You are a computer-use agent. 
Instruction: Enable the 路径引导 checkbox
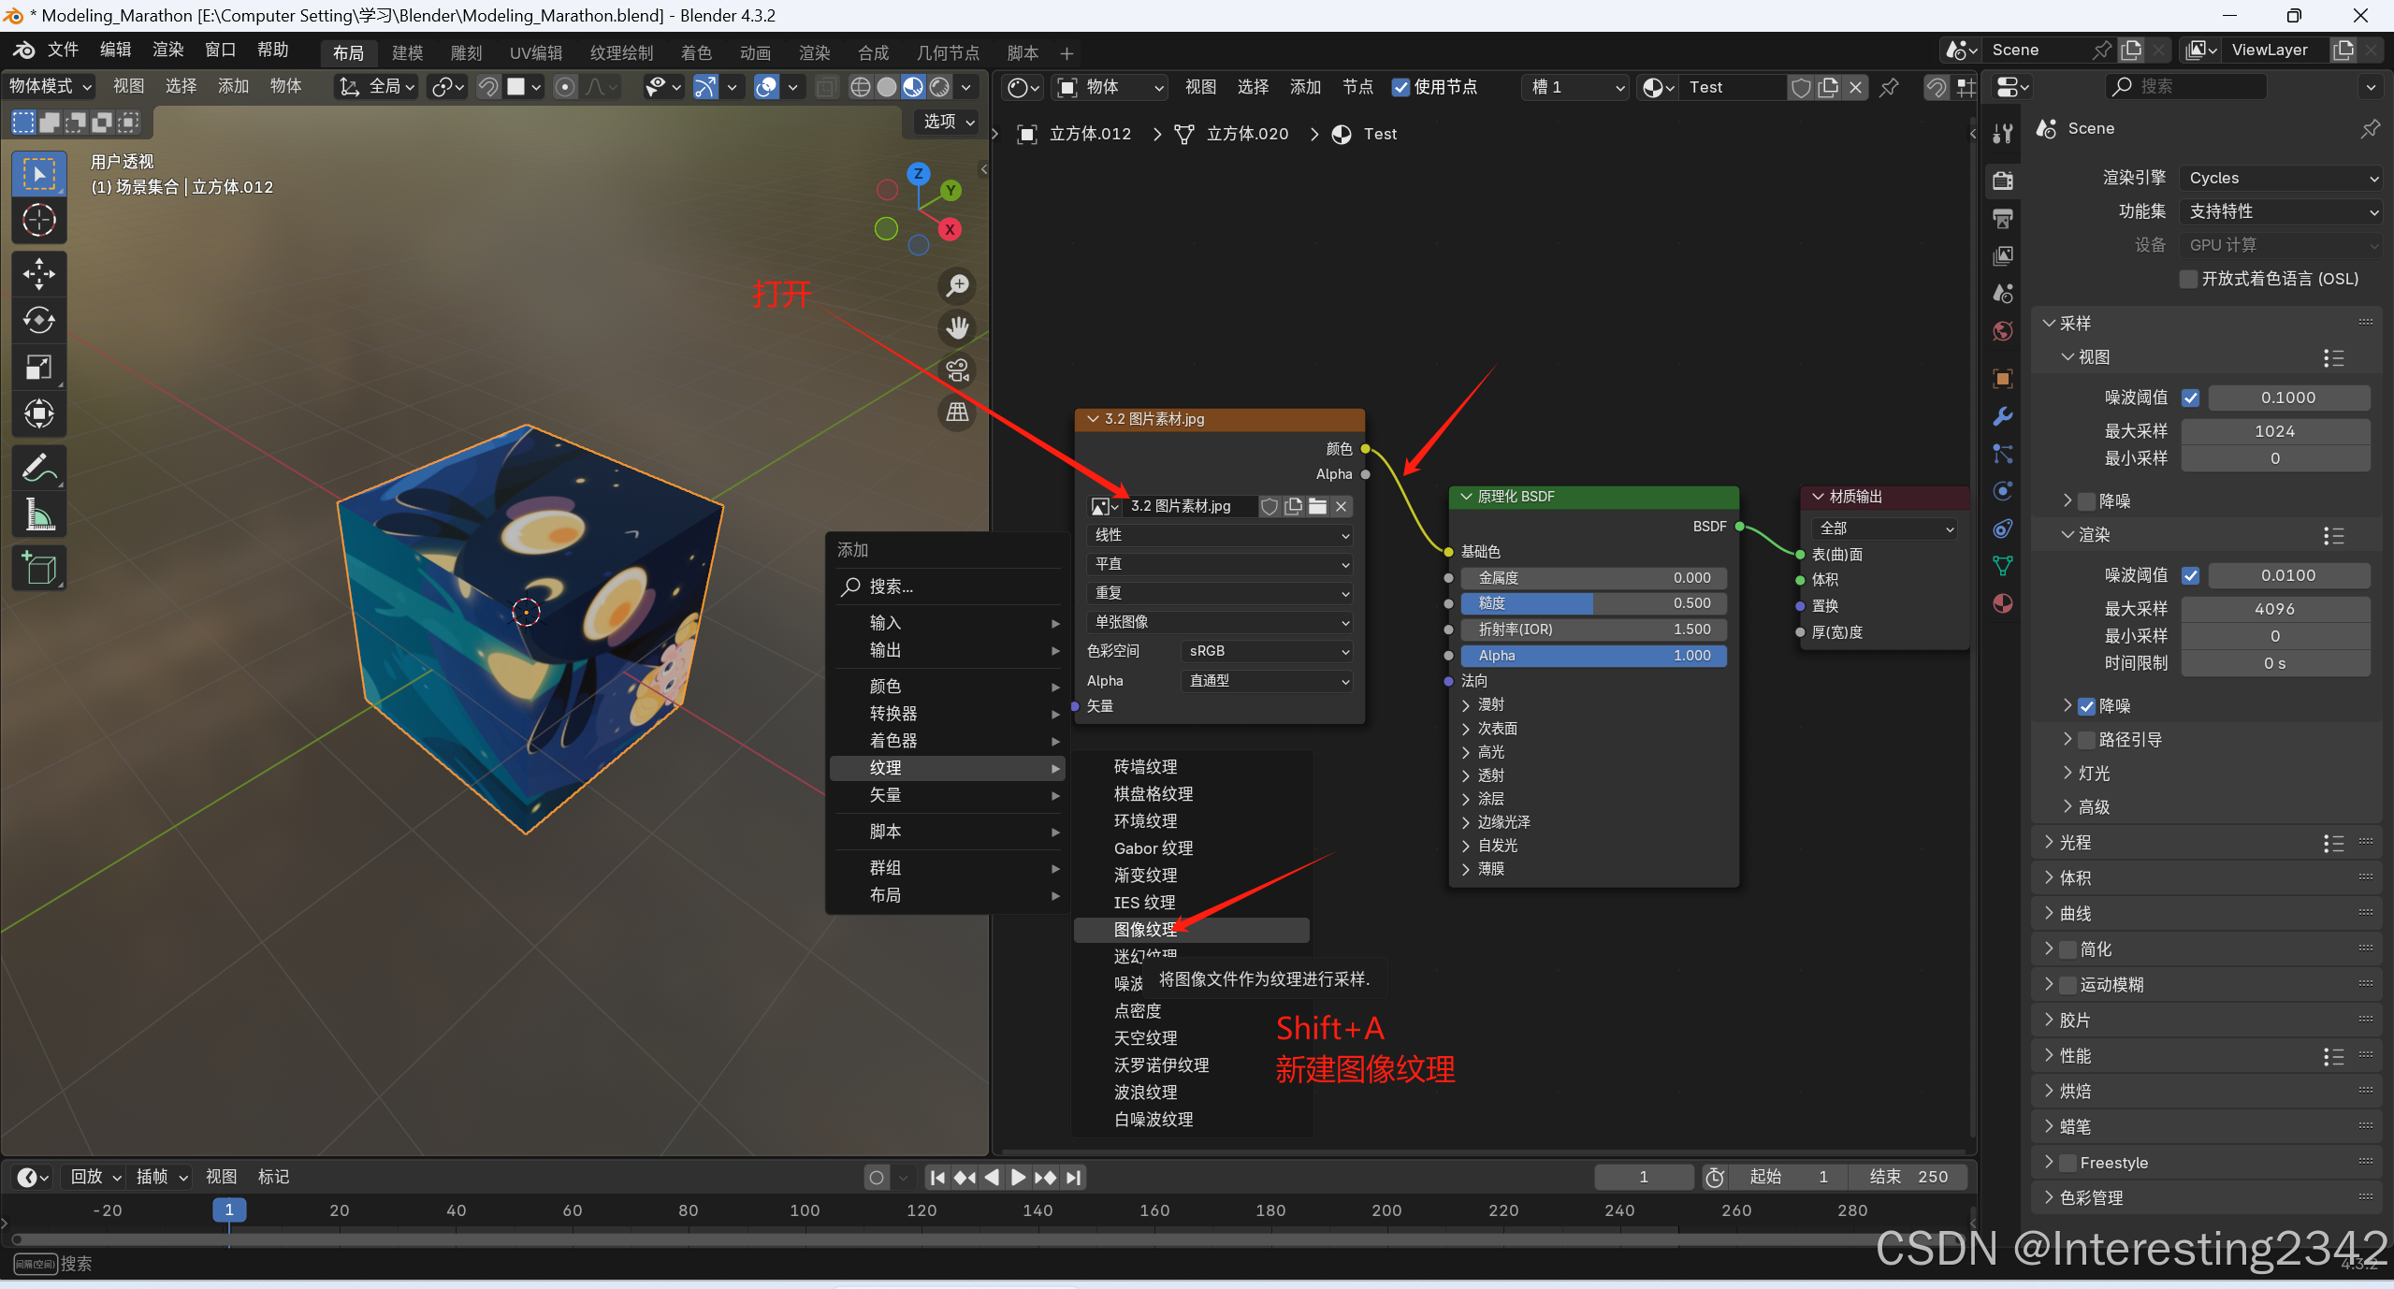2086,740
